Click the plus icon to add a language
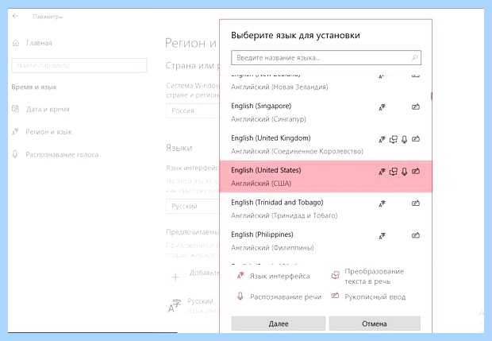Viewport: 492px width, 341px height. click(175, 277)
